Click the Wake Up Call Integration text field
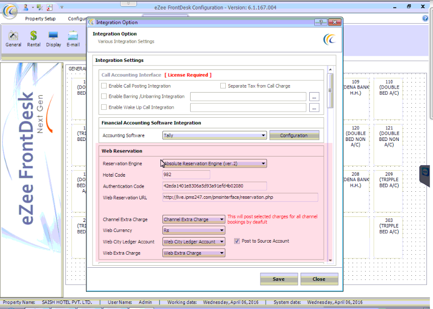The height and width of the screenshot is (309, 433). [x=248, y=108]
